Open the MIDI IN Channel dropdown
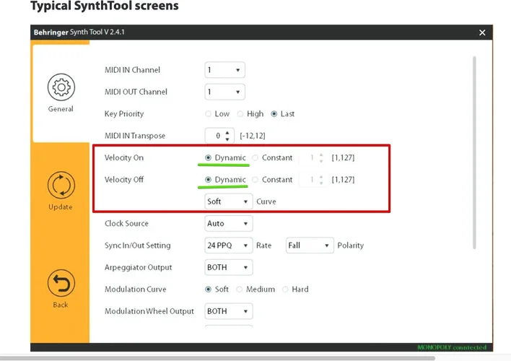Screen dimensions: 511x361 pyautogui.click(x=224, y=70)
